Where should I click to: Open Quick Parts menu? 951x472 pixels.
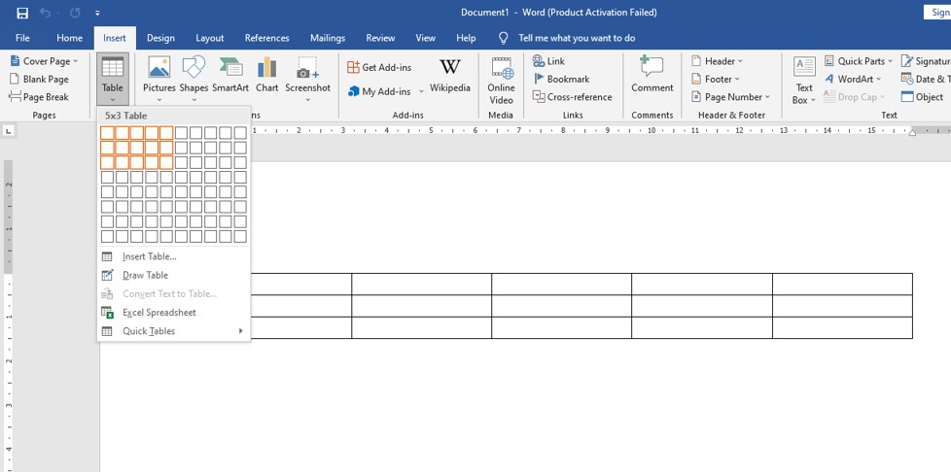859,61
